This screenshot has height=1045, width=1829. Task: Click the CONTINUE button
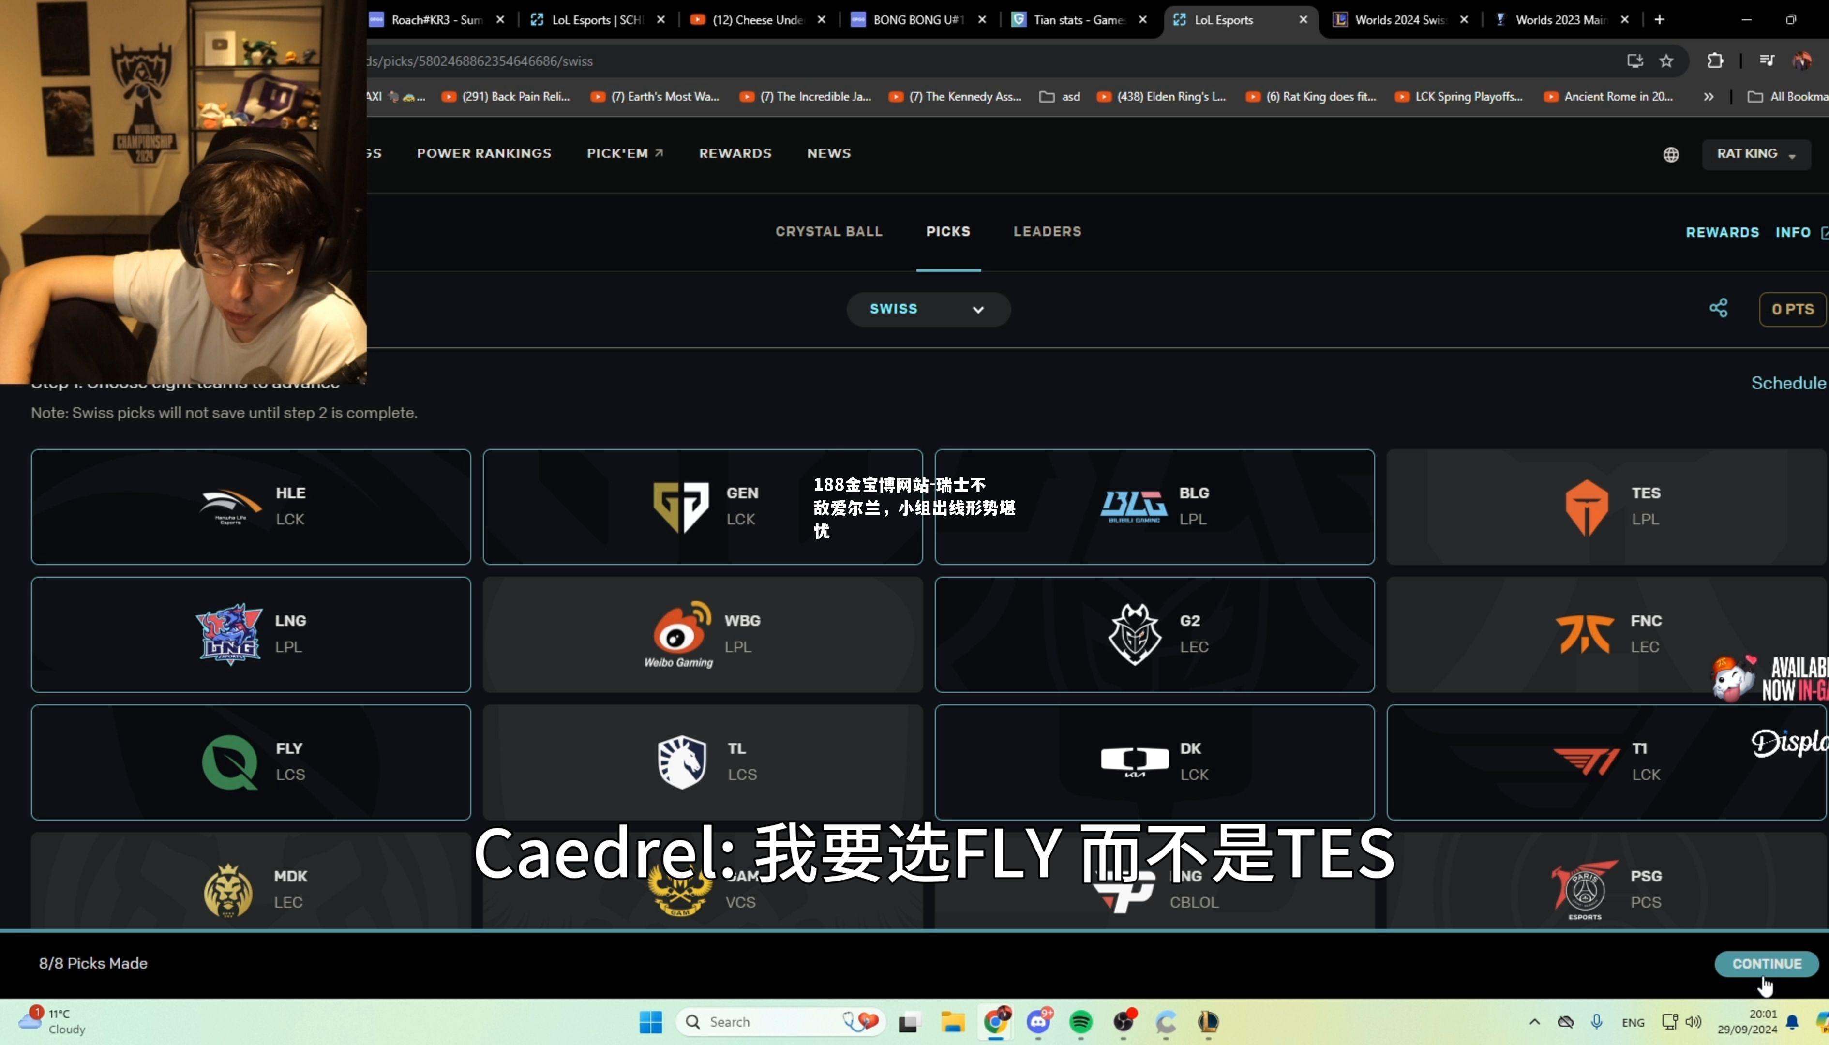(x=1765, y=963)
